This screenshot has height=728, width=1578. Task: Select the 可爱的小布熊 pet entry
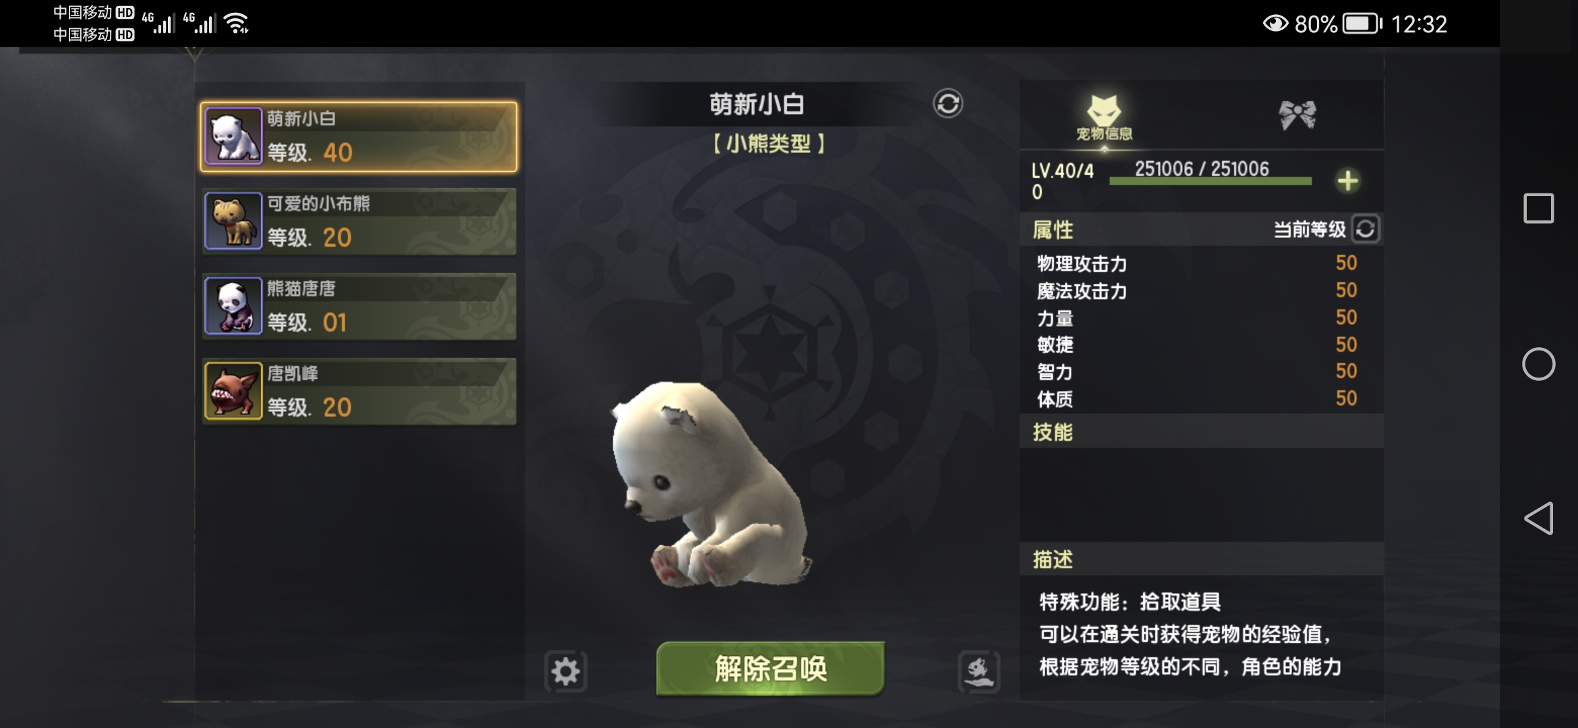tap(359, 222)
